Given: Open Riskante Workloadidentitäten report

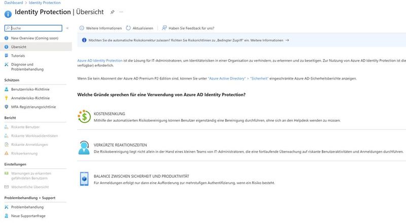Looking at the screenshot, I should pos(35,136).
